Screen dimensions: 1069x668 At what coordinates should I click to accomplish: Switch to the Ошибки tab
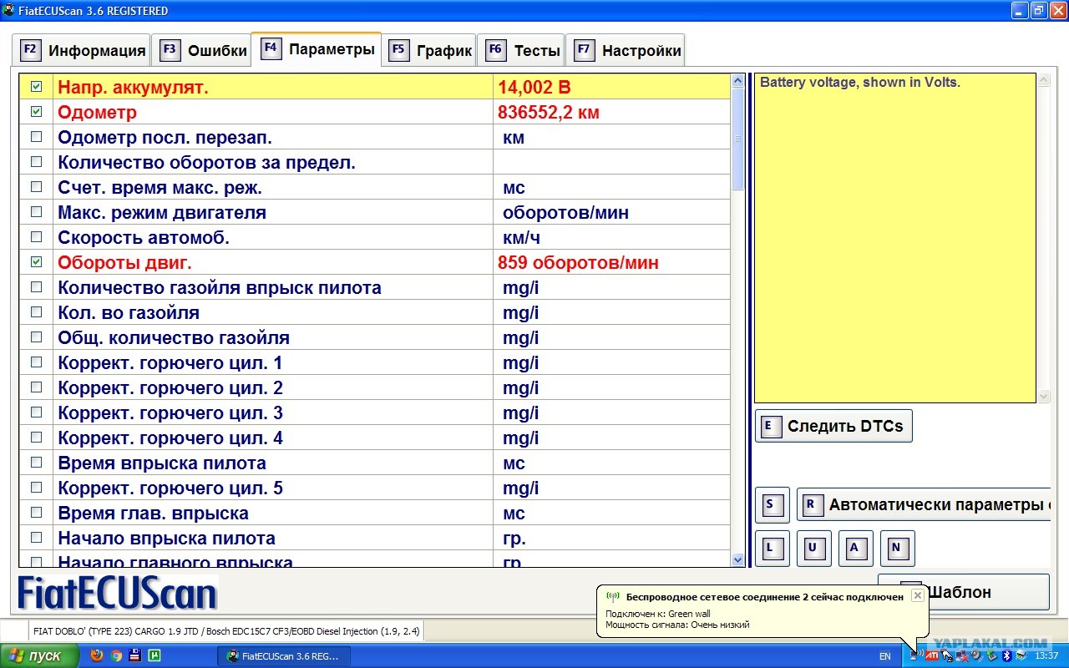coord(202,50)
